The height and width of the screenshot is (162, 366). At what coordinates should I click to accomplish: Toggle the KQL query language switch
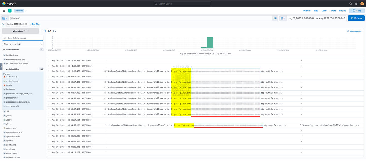pyautogui.click(x=275, y=18)
